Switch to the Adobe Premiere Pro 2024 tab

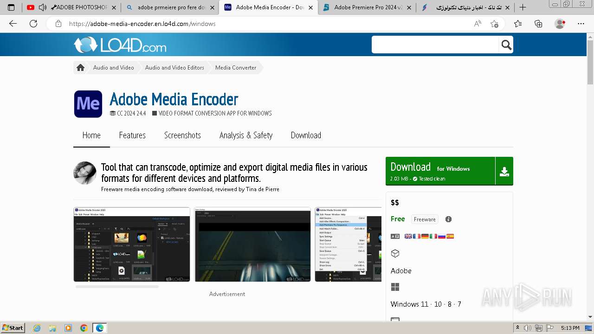point(368,7)
